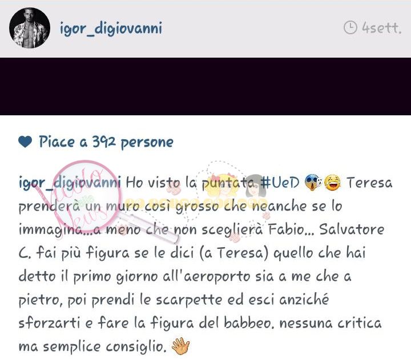Click the laughing tears emoji
The image size is (411, 359).
click(332, 183)
